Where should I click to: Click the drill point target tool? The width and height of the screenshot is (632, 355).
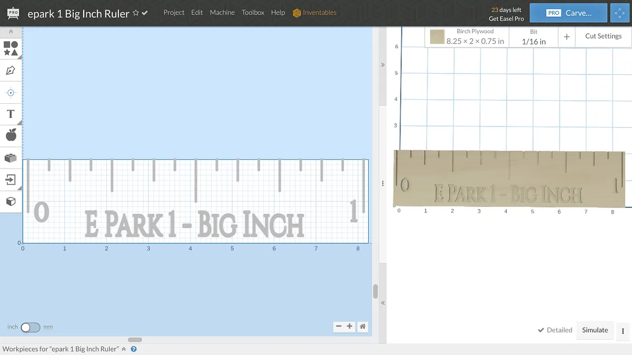11,93
